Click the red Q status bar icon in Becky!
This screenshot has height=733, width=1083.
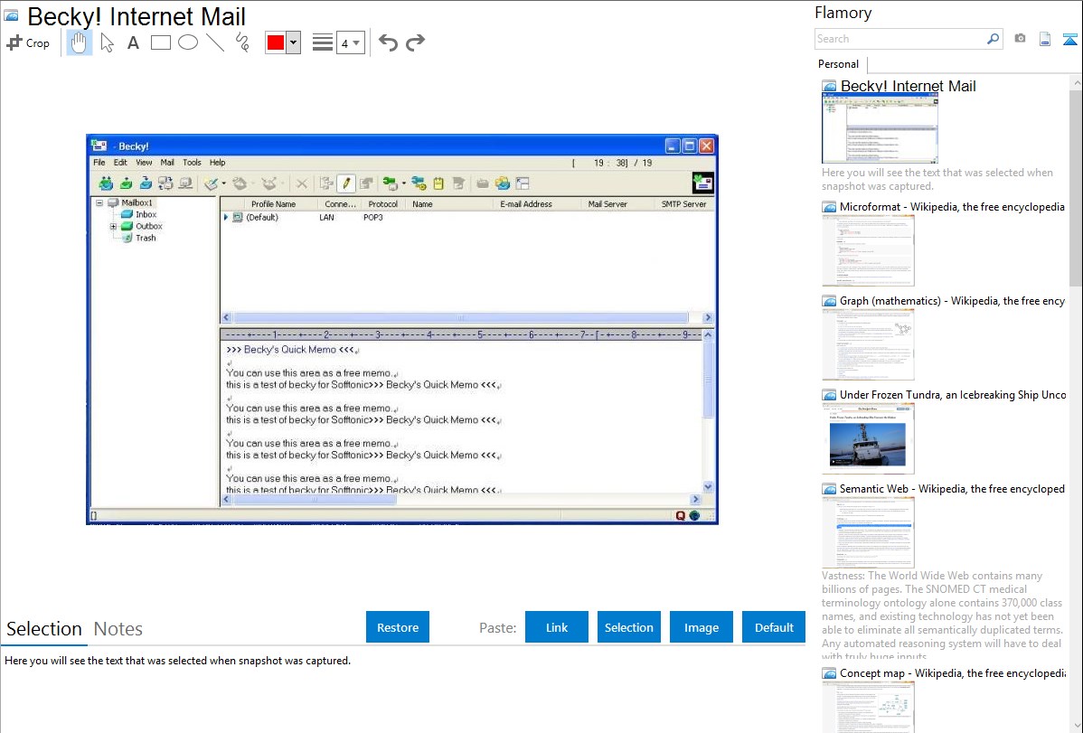click(681, 515)
